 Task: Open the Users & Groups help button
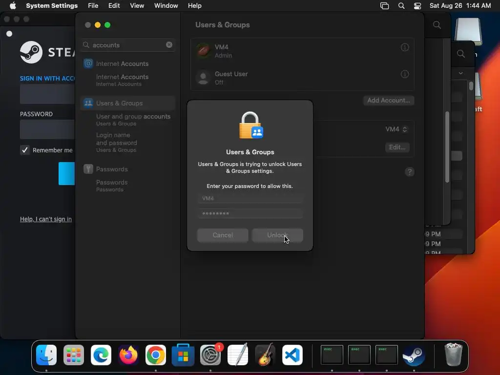(410, 172)
